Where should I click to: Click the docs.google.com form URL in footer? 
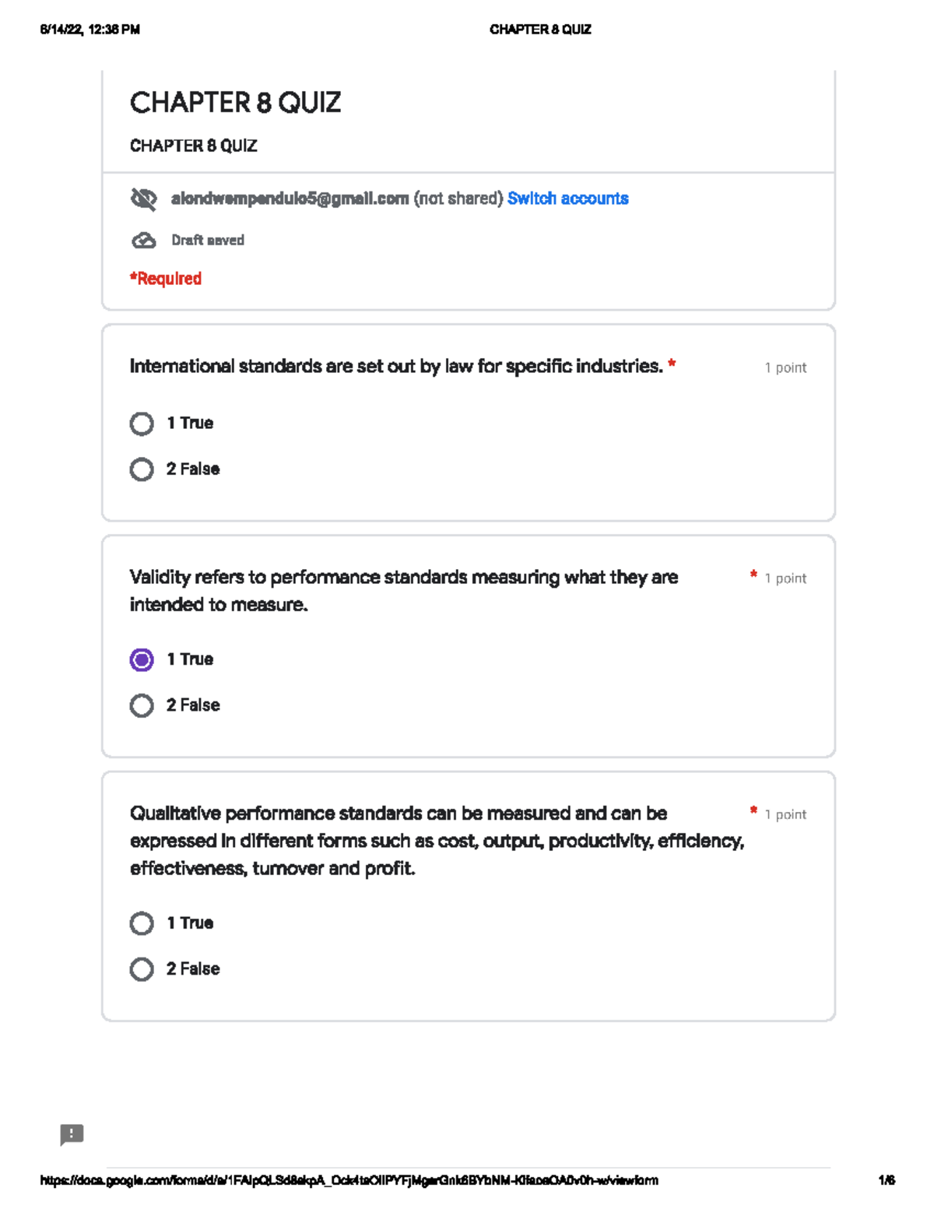[x=349, y=1180]
